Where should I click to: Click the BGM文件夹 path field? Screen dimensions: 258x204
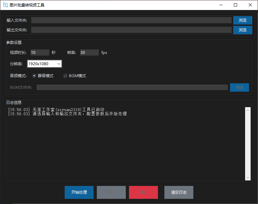coord(132,87)
